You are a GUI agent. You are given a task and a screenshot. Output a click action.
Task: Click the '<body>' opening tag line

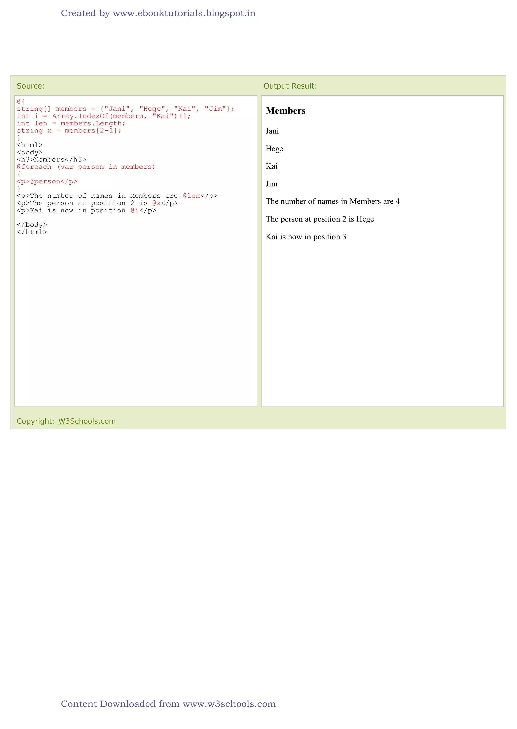click(x=30, y=152)
